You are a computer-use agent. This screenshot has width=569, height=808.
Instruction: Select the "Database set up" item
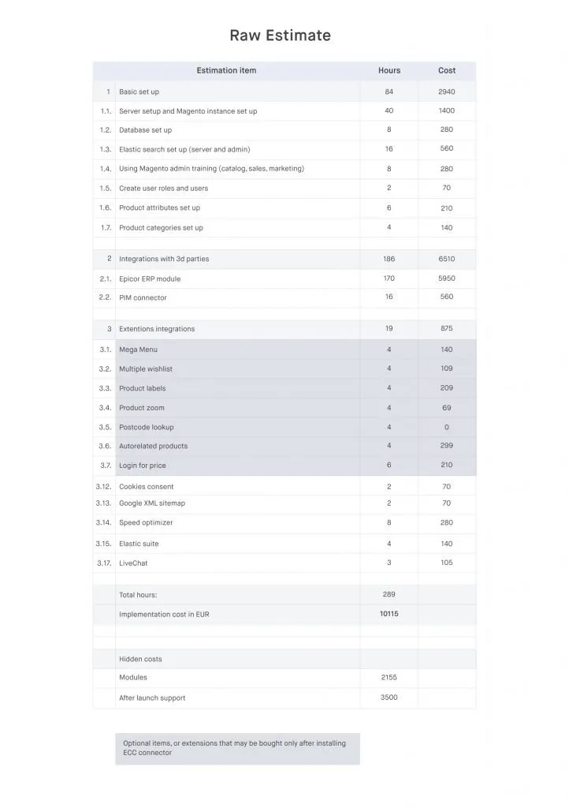145,130
